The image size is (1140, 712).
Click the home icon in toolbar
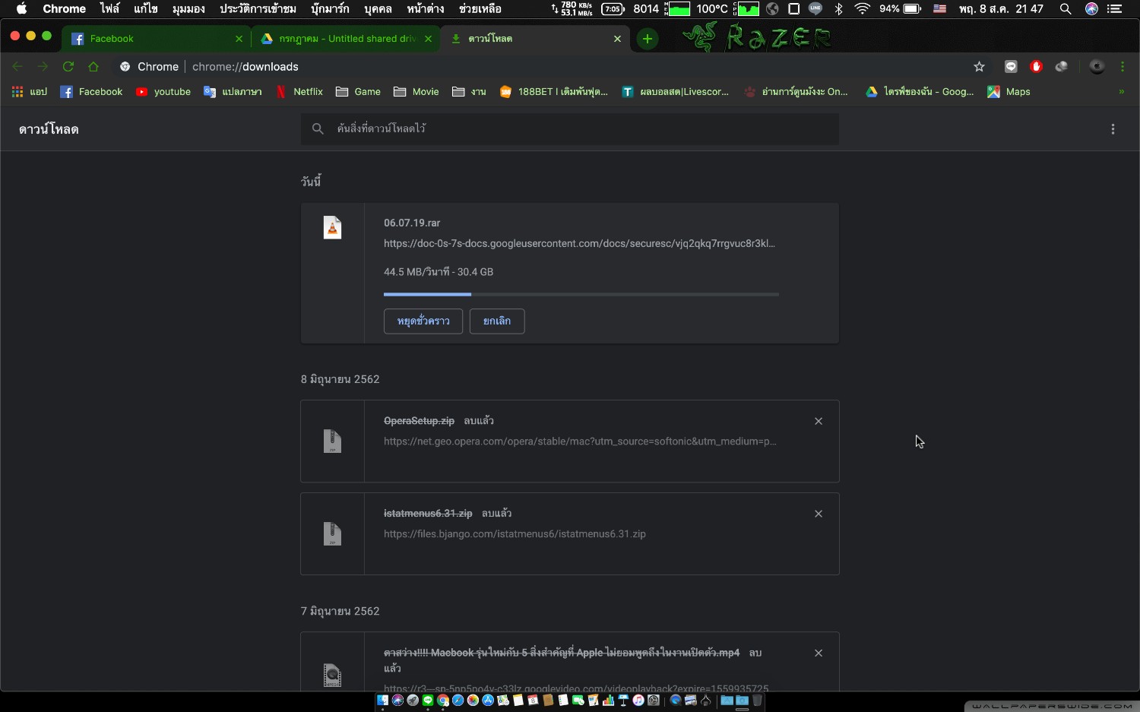pos(93,67)
